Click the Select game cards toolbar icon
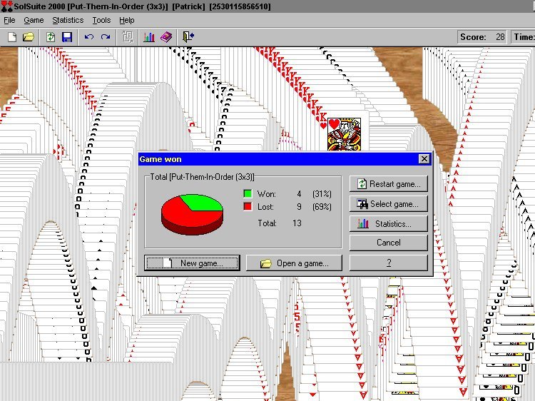Viewport: 535px width, 401px height. (128, 37)
